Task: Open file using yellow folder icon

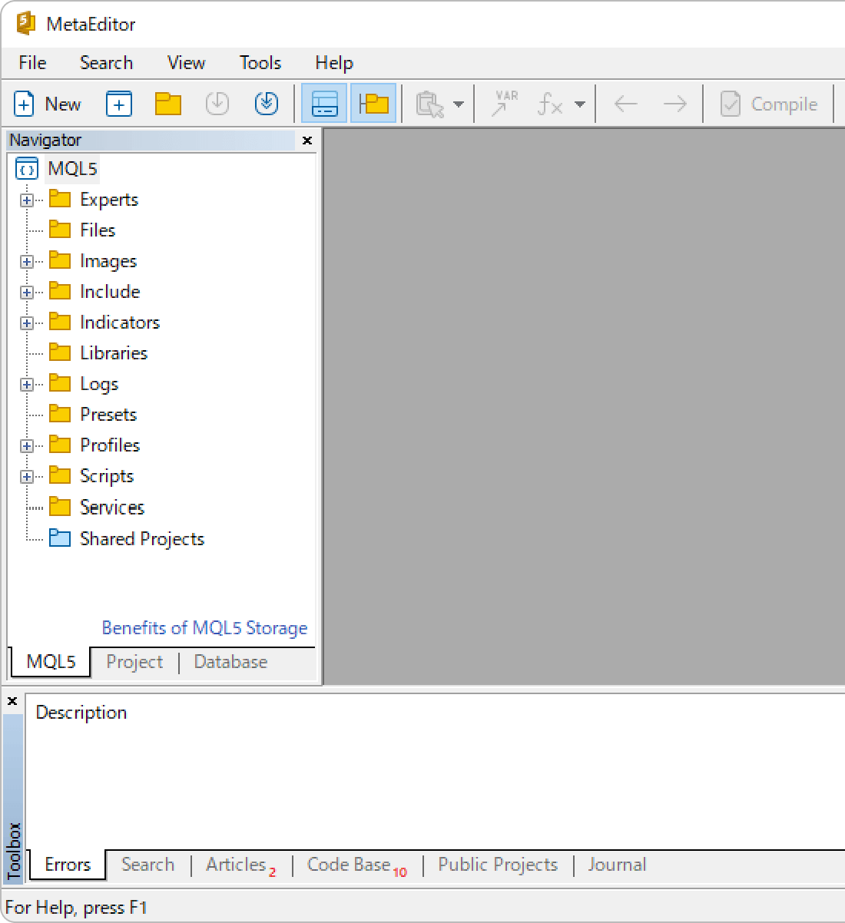Action: (x=167, y=104)
